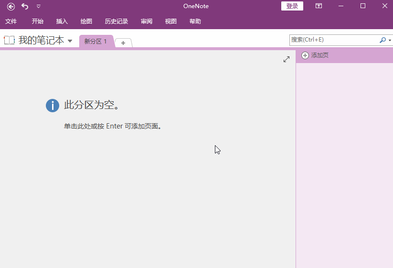Click the 登录 sign-in button
The width and height of the screenshot is (393, 268).
292,6
